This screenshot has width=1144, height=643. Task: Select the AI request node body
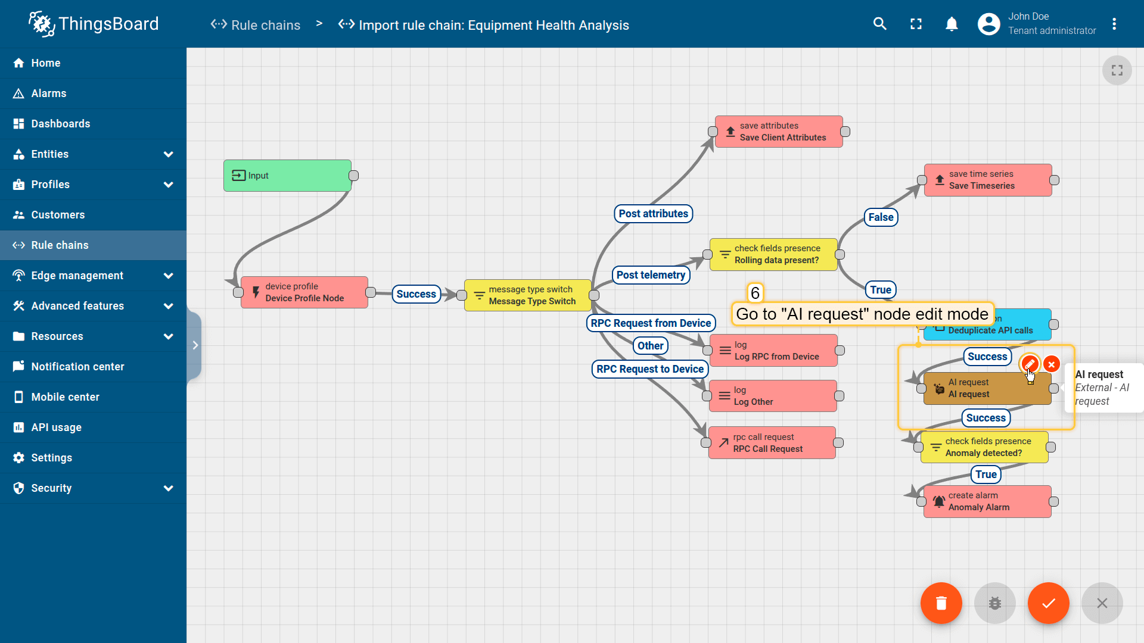[x=987, y=388]
